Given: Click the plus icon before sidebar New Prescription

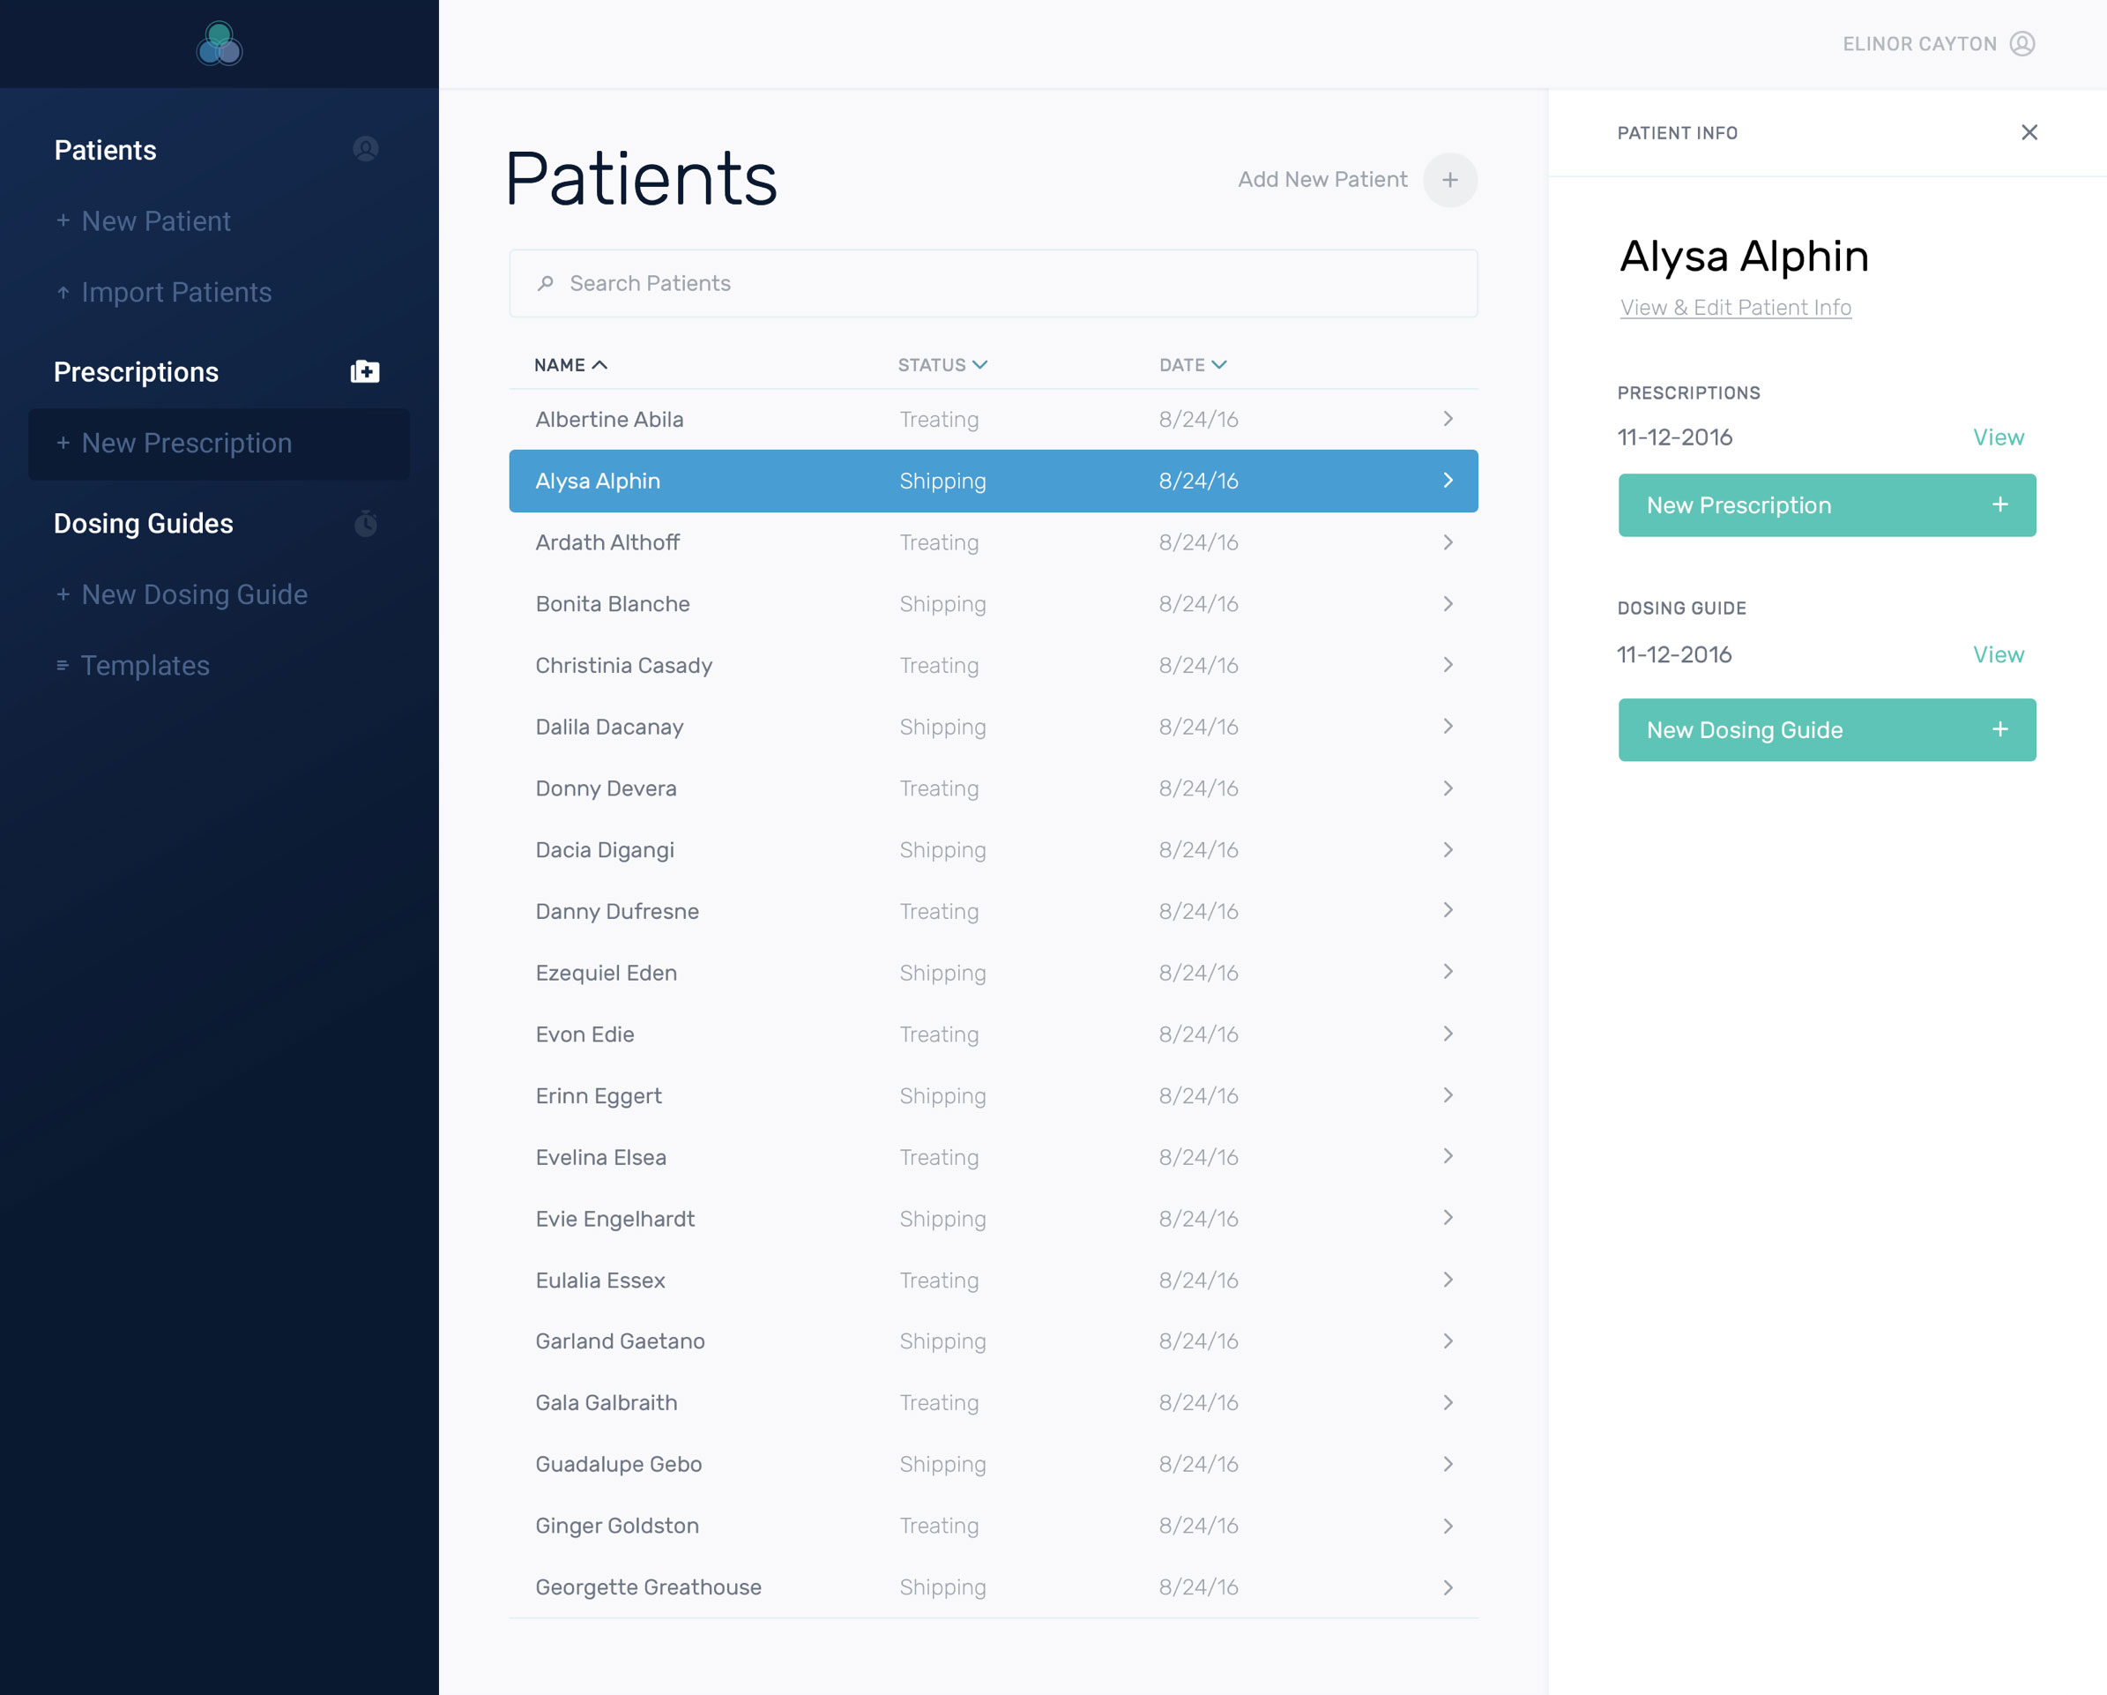Looking at the screenshot, I should pyautogui.click(x=63, y=443).
